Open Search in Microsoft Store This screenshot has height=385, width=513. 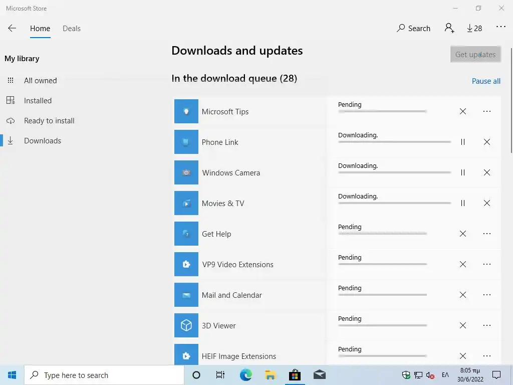click(413, 29)
